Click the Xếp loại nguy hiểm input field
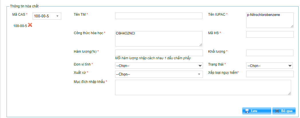Viewport: 300px width, 118px height. coord(270,74)
